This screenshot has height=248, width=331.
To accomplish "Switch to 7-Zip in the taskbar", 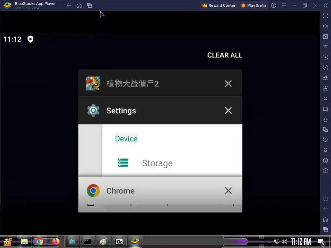I will click(x=119, y=242).
